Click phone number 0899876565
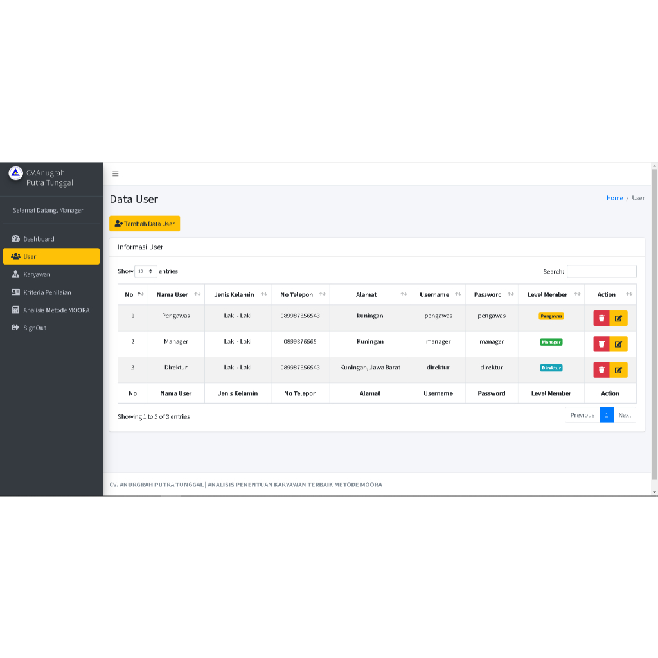Viewport: 658px width, 658px height. [300, 342]
